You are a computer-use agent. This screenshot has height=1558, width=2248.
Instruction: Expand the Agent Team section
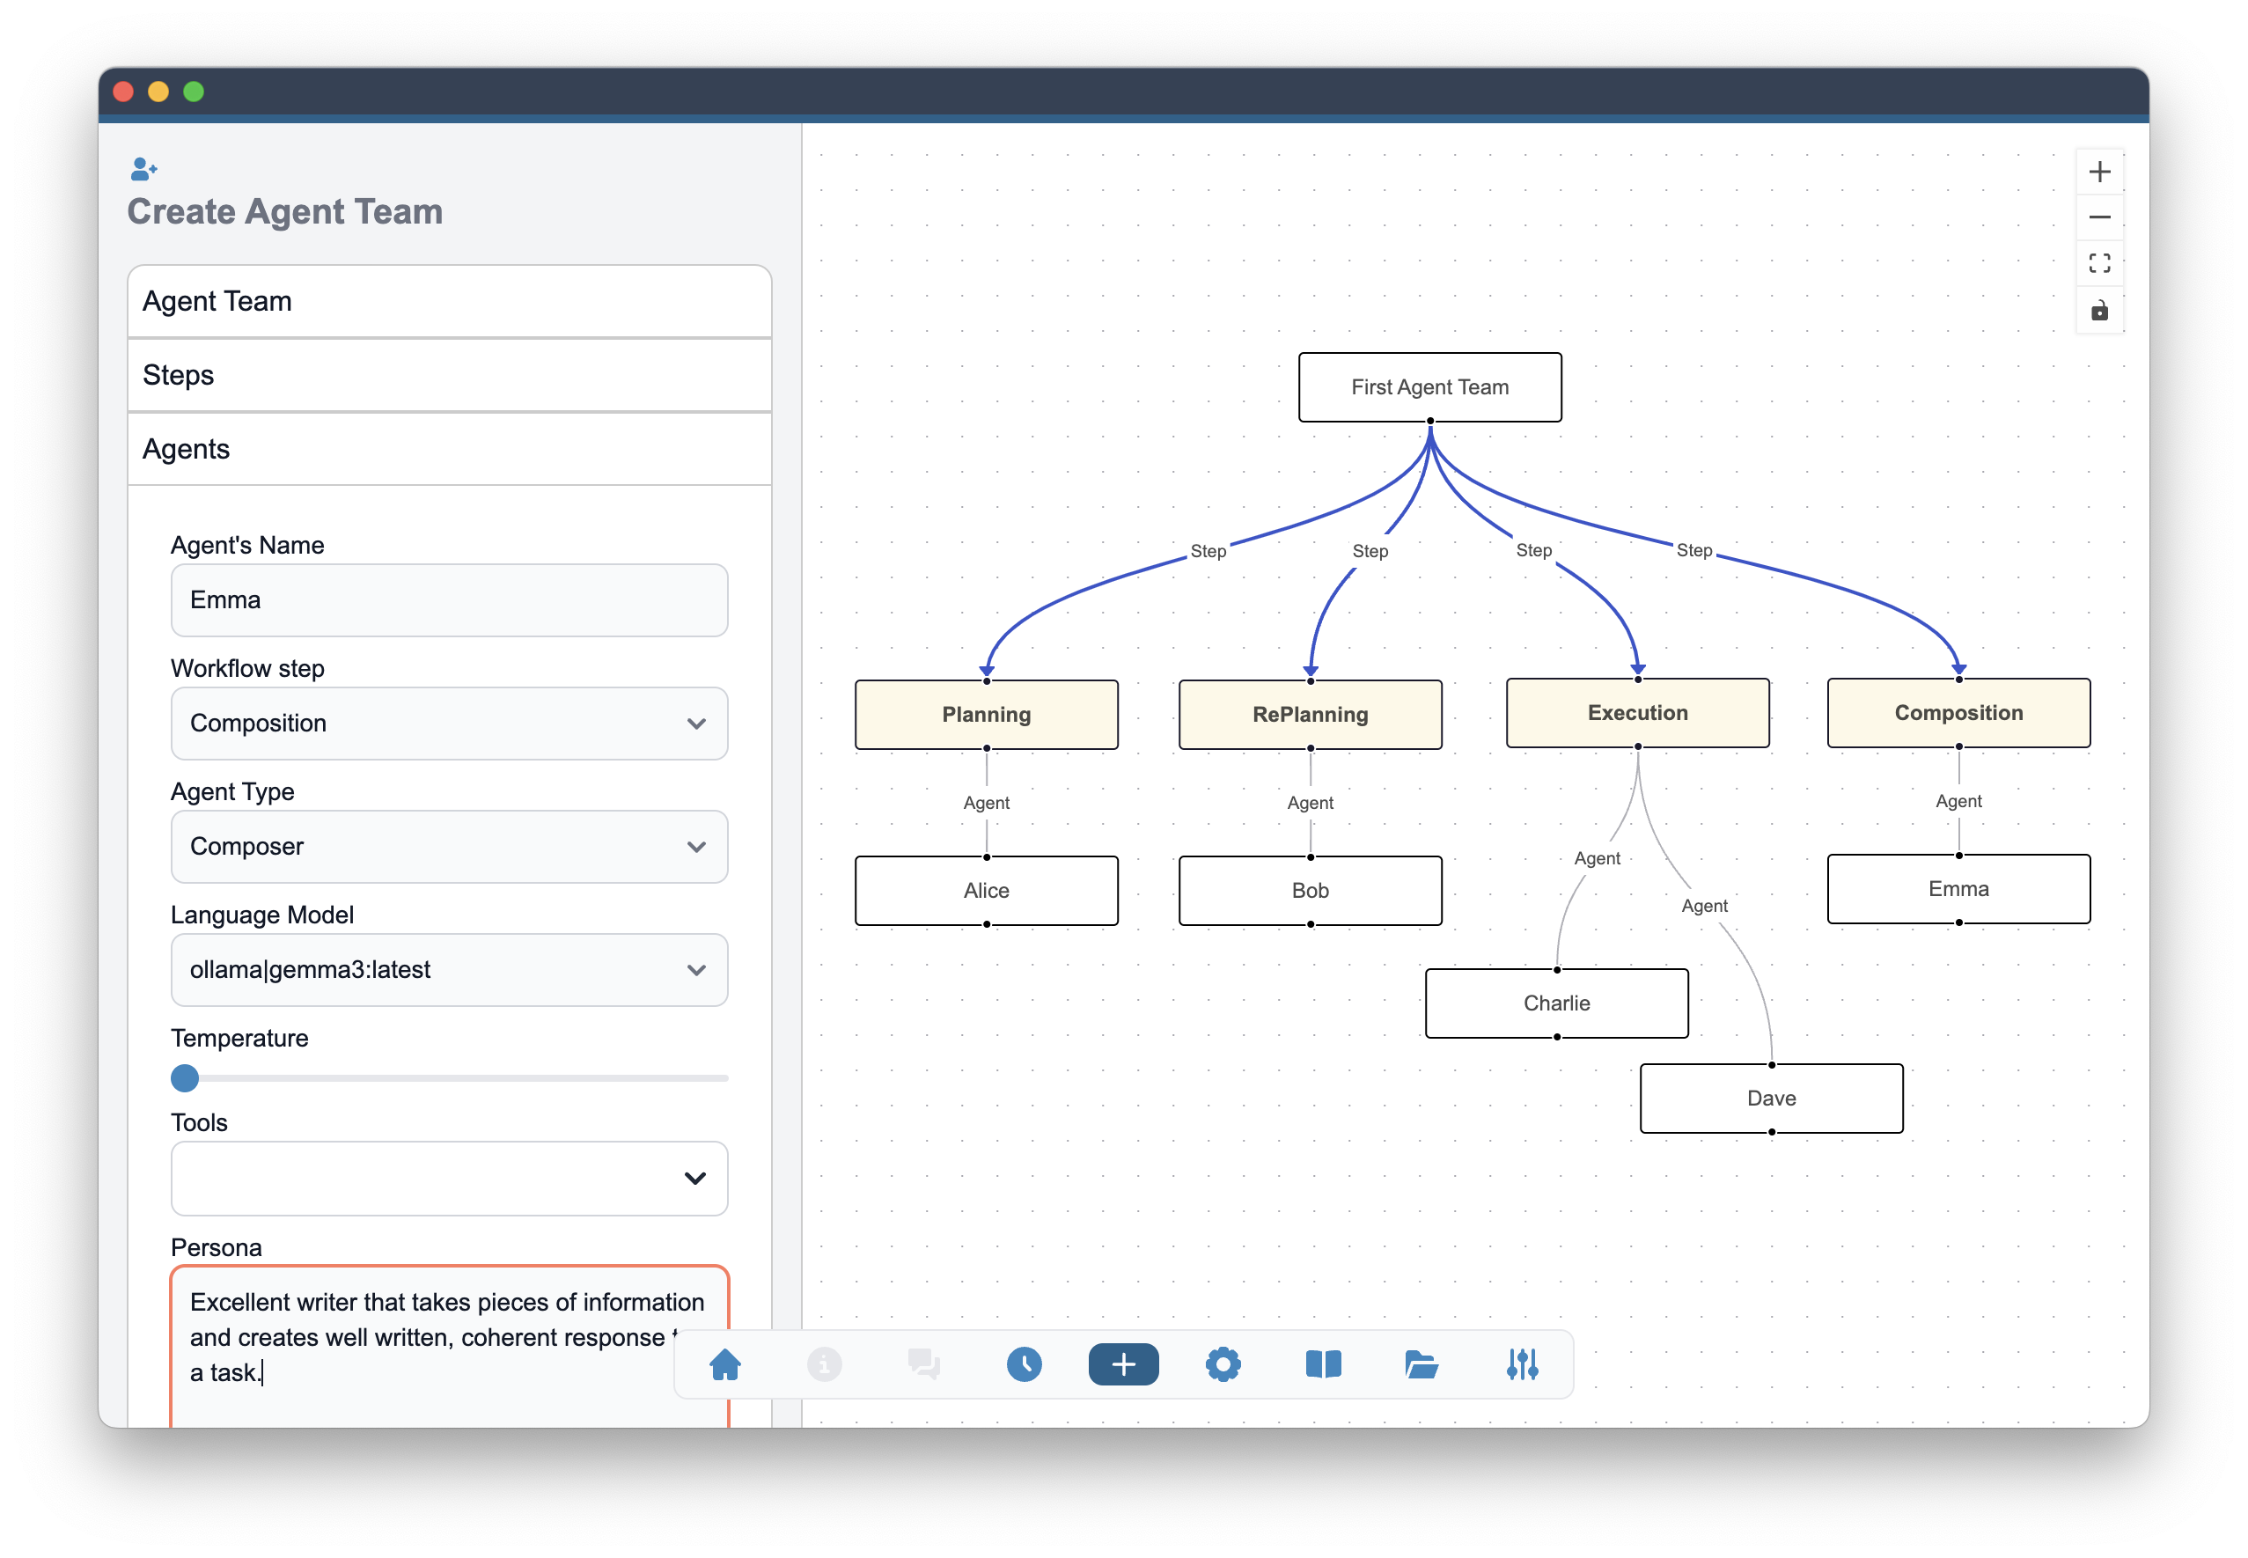(449, 301)
